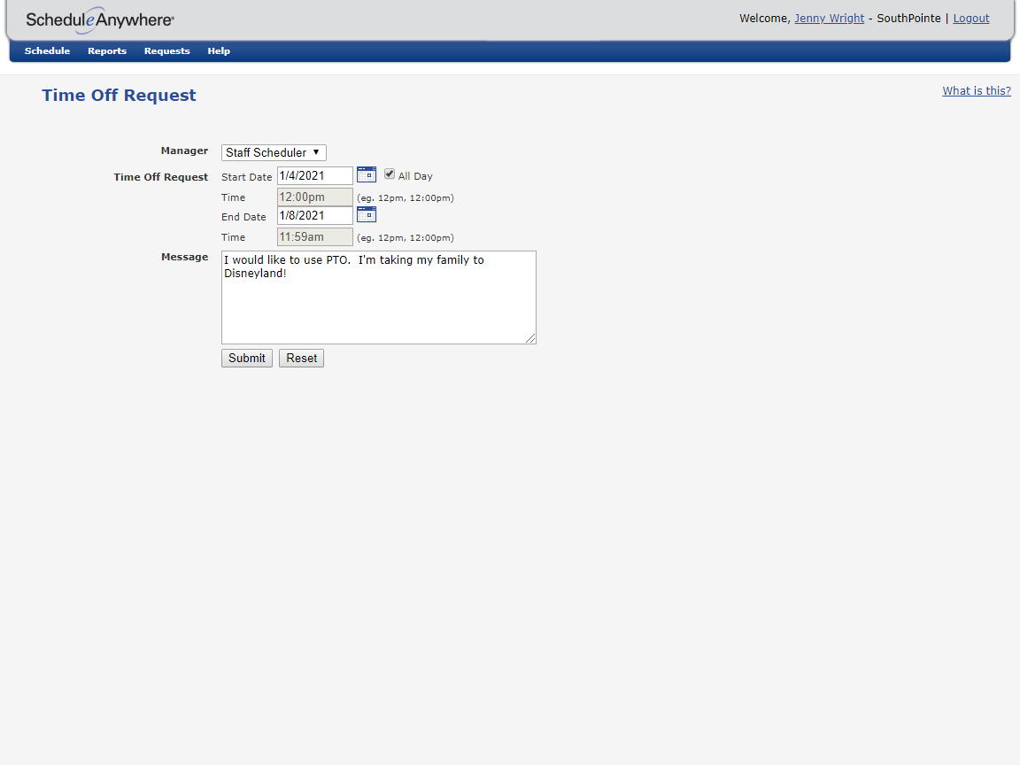
Task: Click the Time Off Request page heading
Action: click(119, 95)
